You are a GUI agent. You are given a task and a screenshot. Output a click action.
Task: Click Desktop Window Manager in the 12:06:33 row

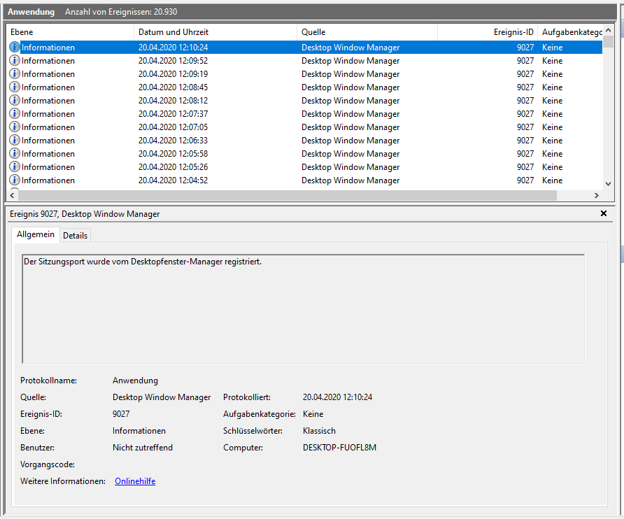pyautogui.click(x=350, y=141)
